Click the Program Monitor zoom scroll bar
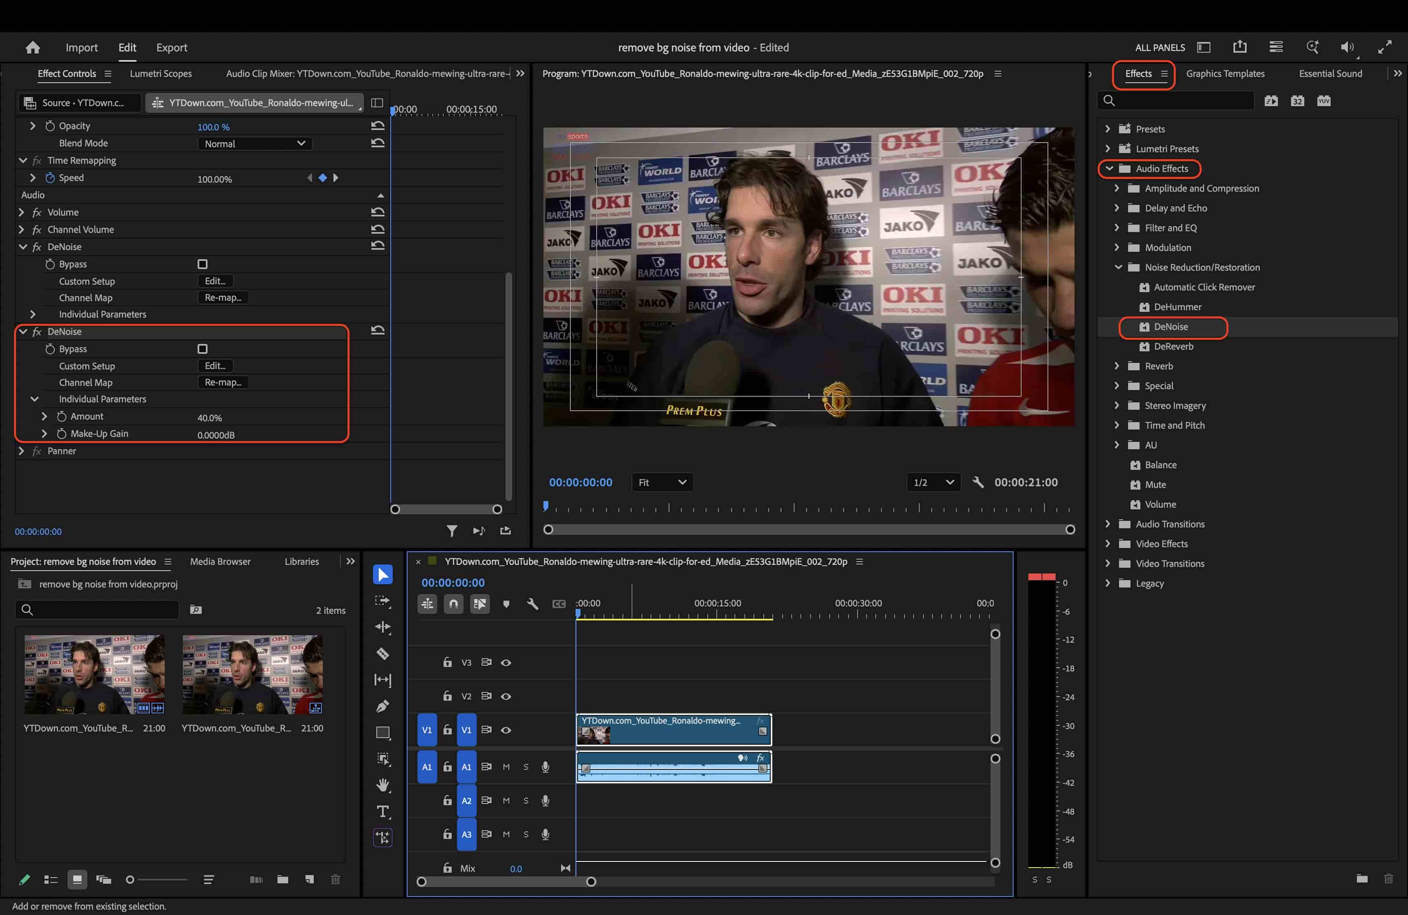The height and width of the screenshot is (915, 1408). (809, 529)
